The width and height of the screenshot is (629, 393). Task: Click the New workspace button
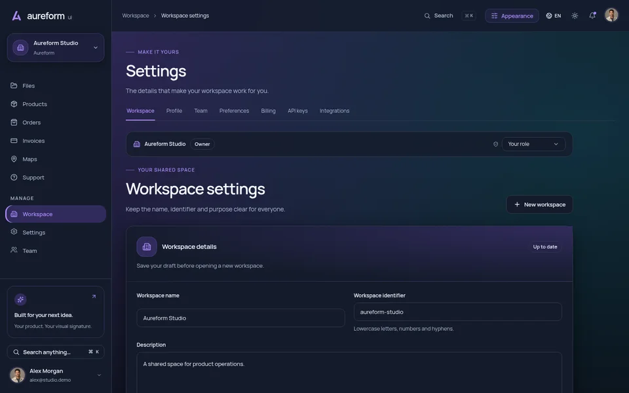tap(539, 204)
